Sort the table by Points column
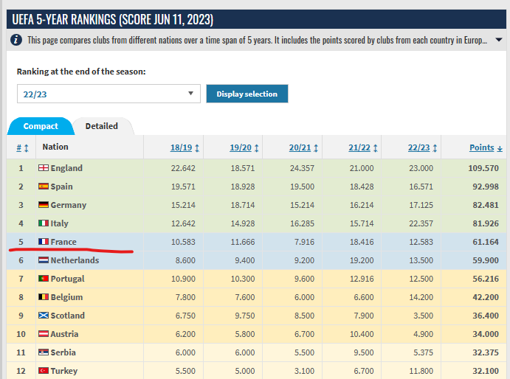The height and width of the screenshot is (379, 510). pos(485,147)
